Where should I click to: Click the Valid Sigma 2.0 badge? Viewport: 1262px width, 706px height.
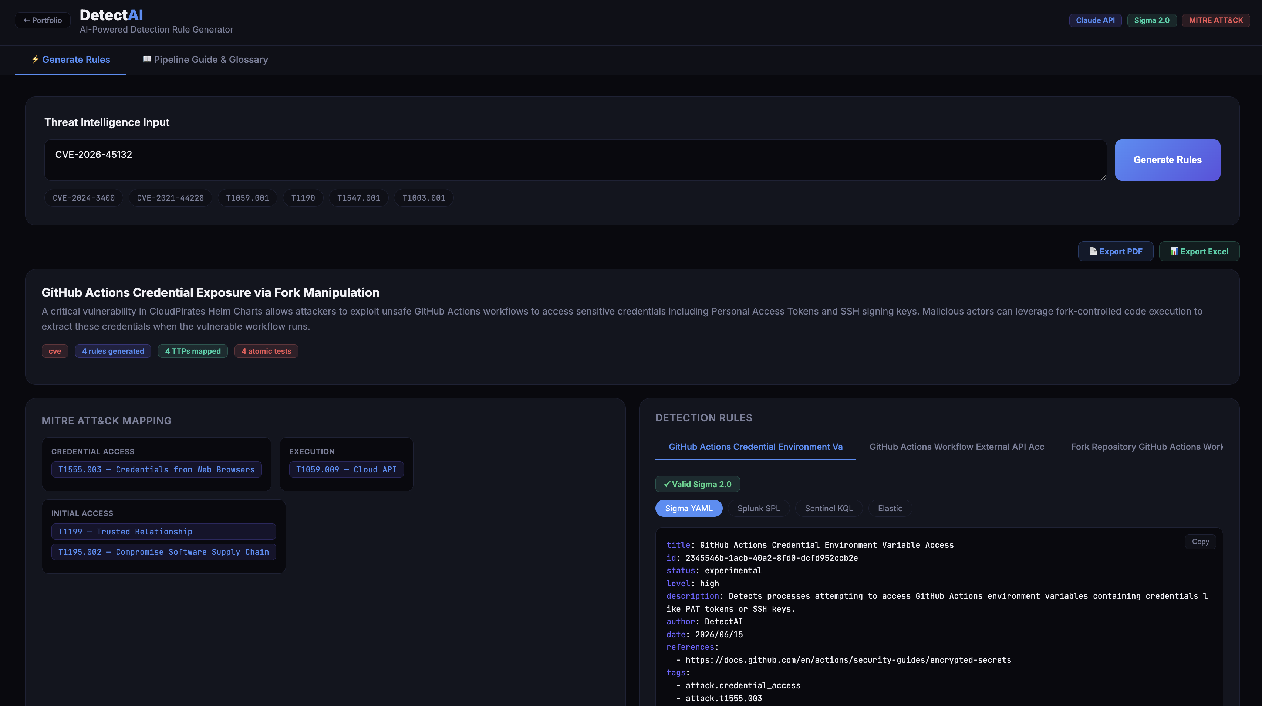click(698, 484)
